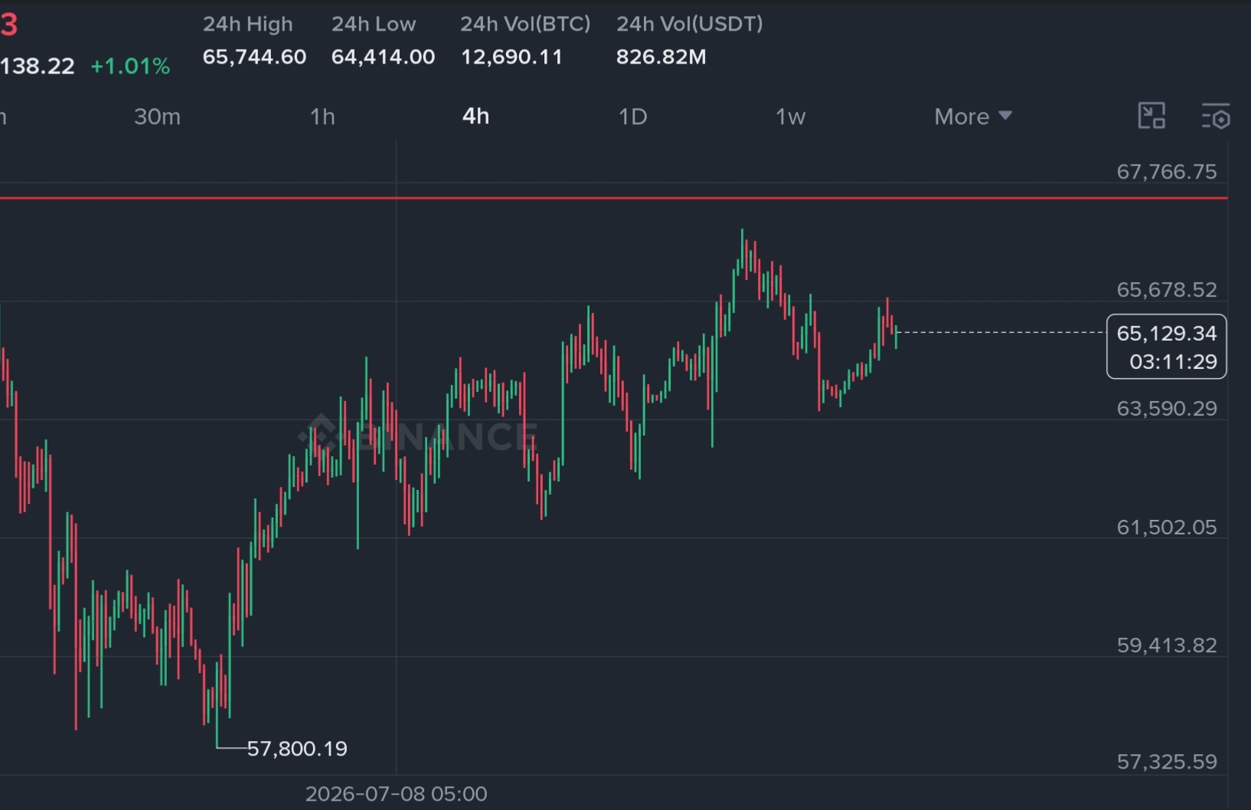Click the Binance watermark logo on chart
The image size is (1251, 810).
417,436
